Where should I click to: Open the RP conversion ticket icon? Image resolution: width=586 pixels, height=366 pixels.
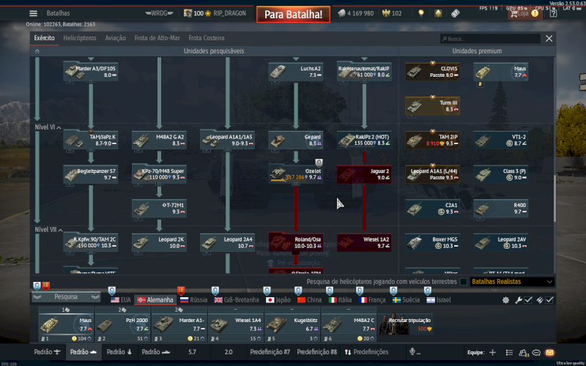455,13
